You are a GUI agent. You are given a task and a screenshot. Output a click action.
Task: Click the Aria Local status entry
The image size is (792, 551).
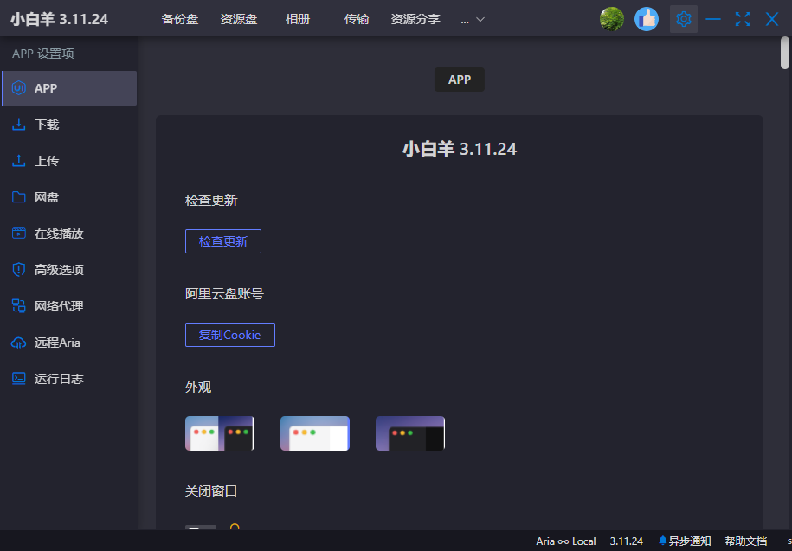pyautogui.click(x=566, y=541)
